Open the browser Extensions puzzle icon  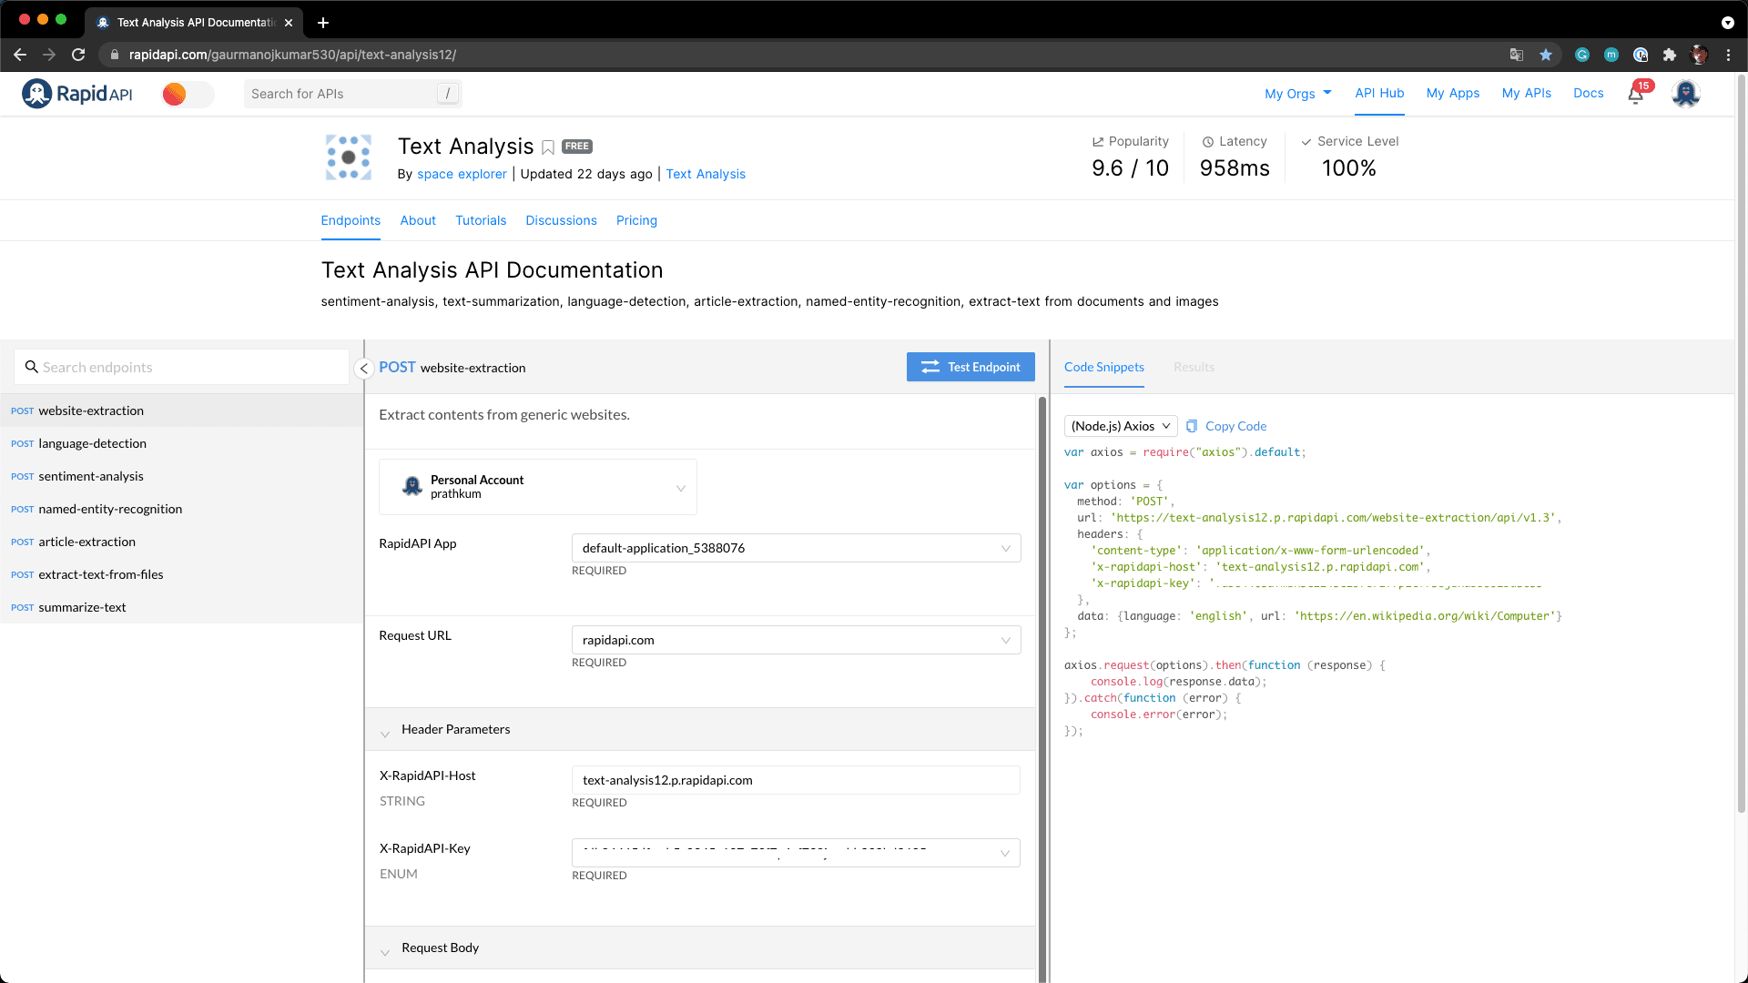tap(1670, 55)
